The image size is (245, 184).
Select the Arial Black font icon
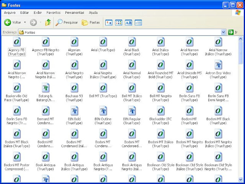tap(132, 42)
